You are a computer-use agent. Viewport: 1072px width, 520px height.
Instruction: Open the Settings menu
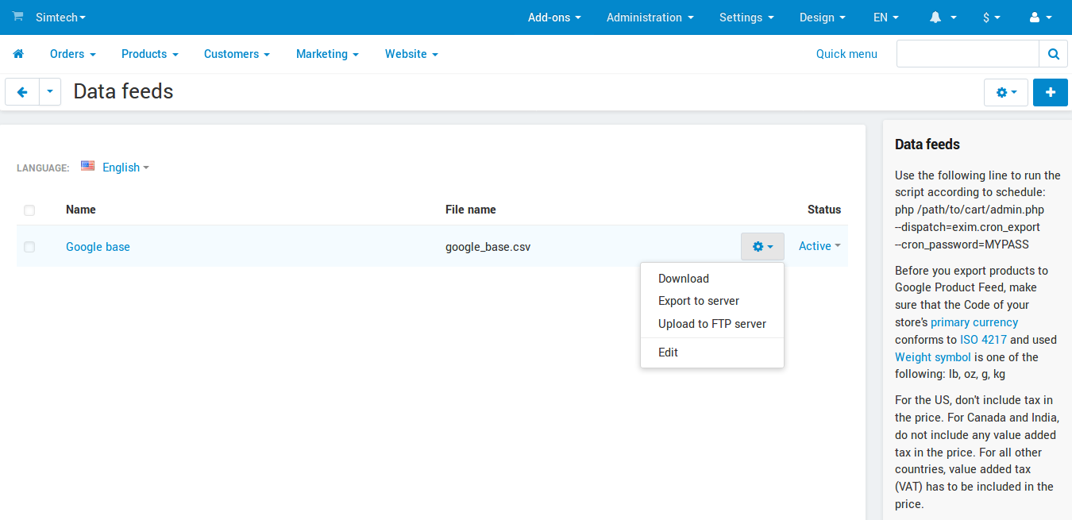click(746, 17)
